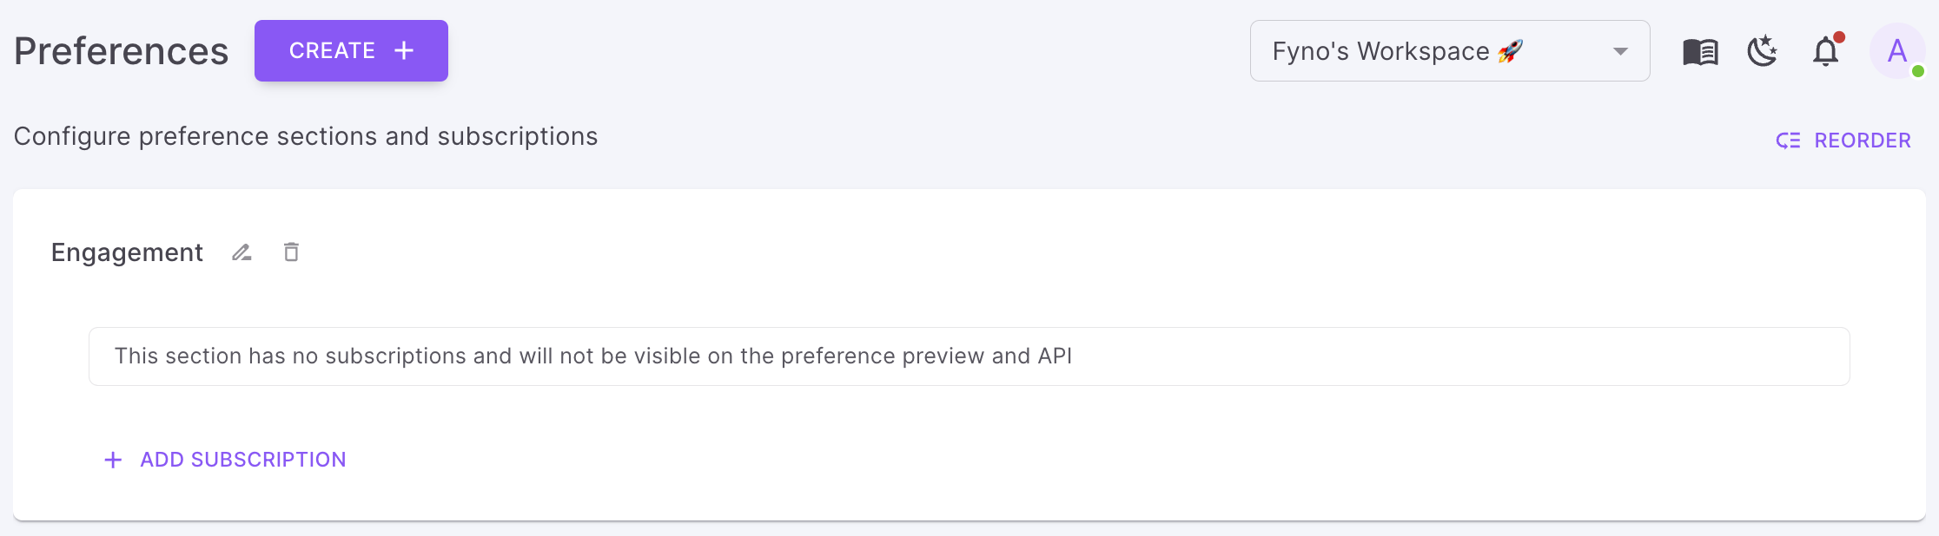Click the plus icon inside CREATE
Image resolution: width=1939 pixels, height=536 pixels.
pos(404,51)
